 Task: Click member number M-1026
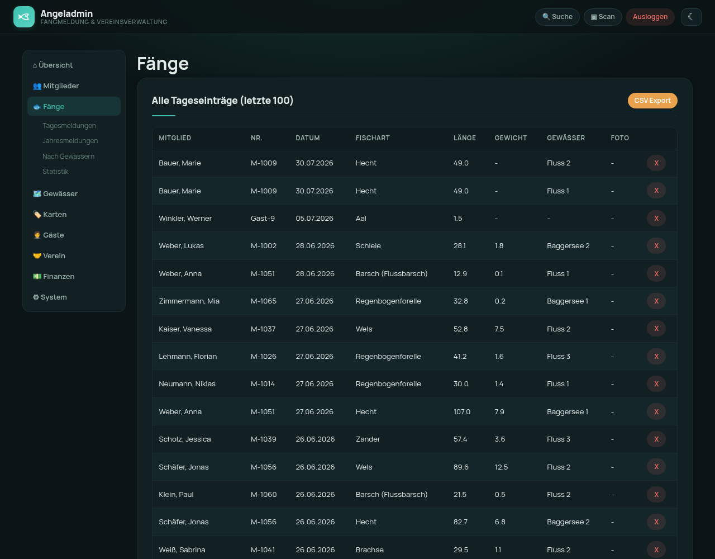tap(264, 357)
